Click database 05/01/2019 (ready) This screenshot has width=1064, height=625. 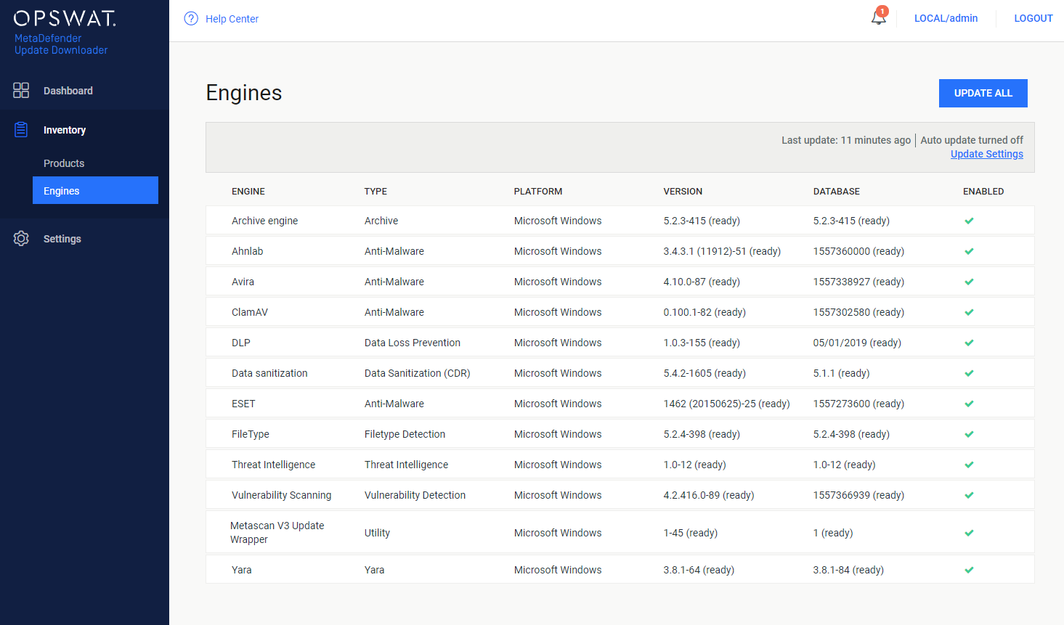(857, 343)
